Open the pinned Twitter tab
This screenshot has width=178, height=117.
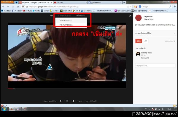pyautogui.click(x=16, y=2)
